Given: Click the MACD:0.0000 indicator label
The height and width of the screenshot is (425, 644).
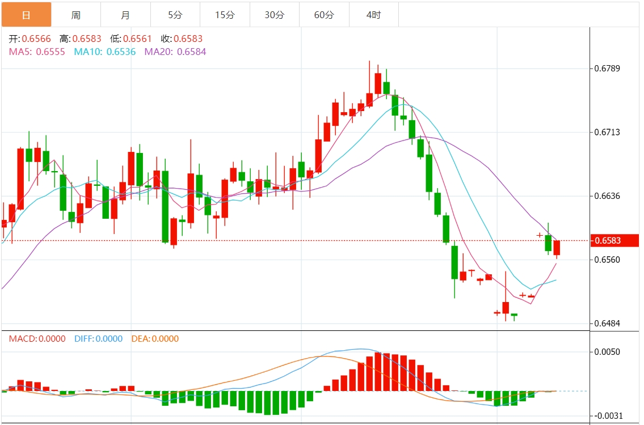Looking at the screenshot, I should pos(37,338).
